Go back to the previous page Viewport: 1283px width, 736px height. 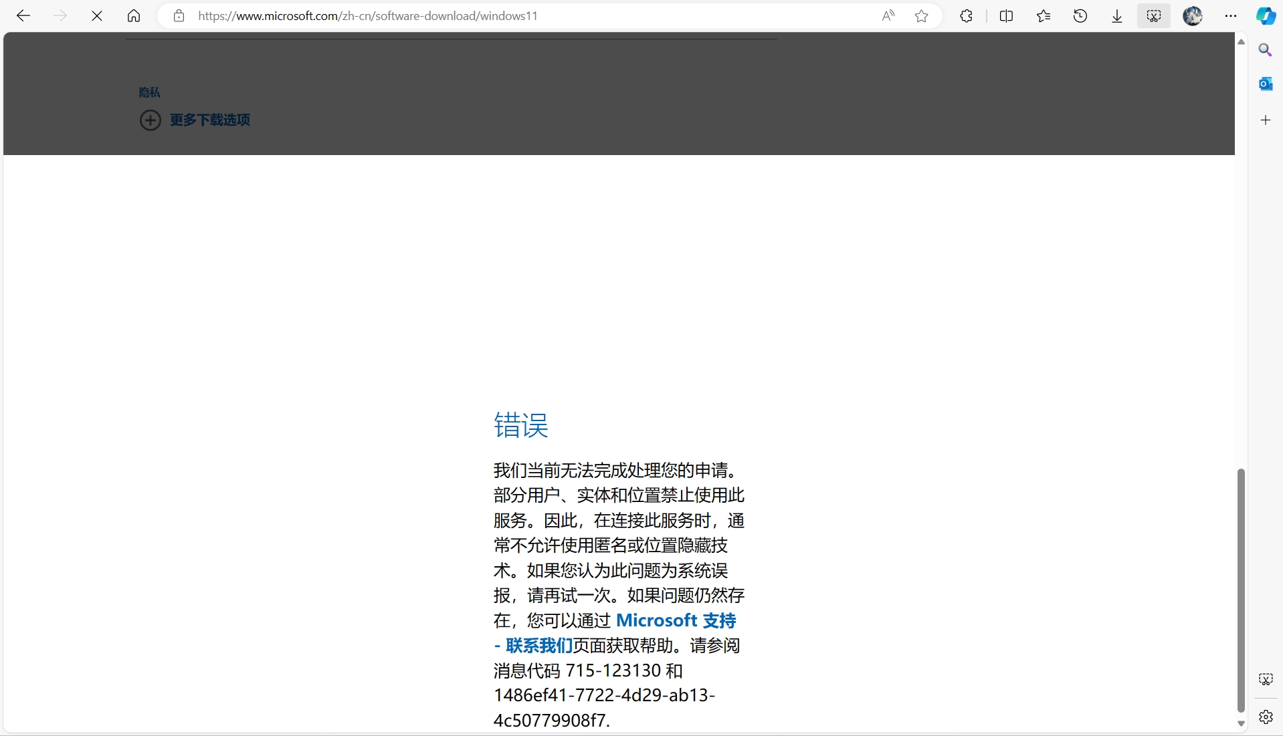click(23, 16)
